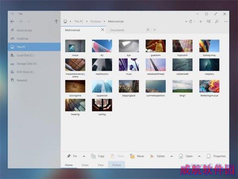Close the Metroversal tab
This screenshot has height=179, width=238.
coord(103,30)
